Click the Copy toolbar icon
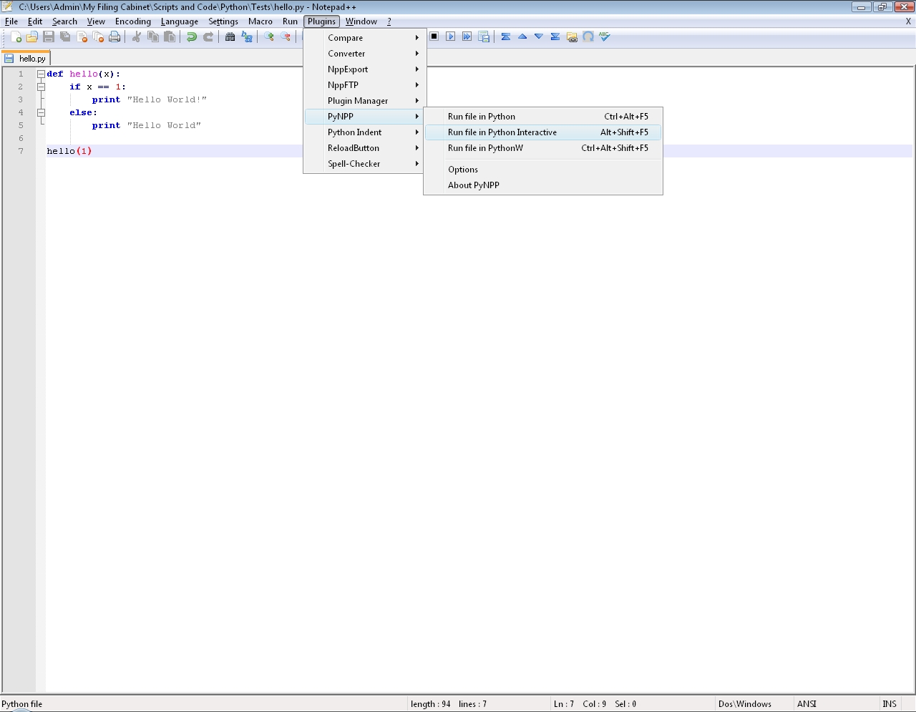 pos(153,36)
